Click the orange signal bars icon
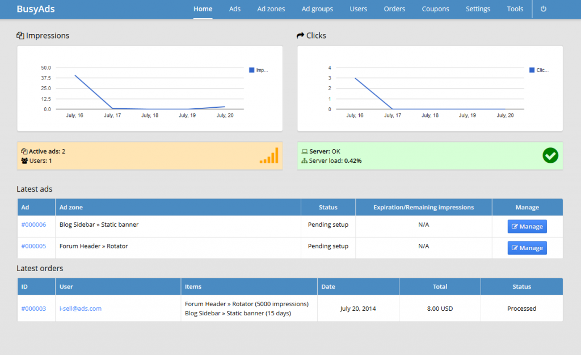Viewport: 581px width, 355px height. (269, 156)
